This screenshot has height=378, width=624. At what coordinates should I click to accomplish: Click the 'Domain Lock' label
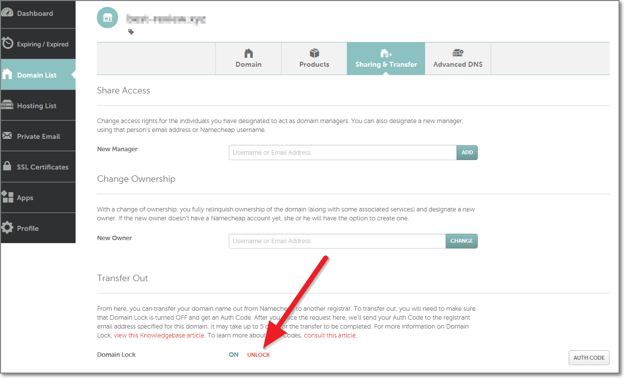[116, 354]
